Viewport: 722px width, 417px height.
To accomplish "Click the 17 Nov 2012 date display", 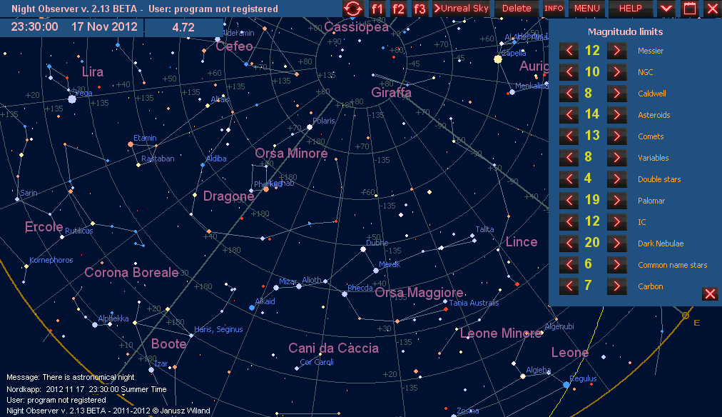I will pyautogui.click(x=104, y=26).
